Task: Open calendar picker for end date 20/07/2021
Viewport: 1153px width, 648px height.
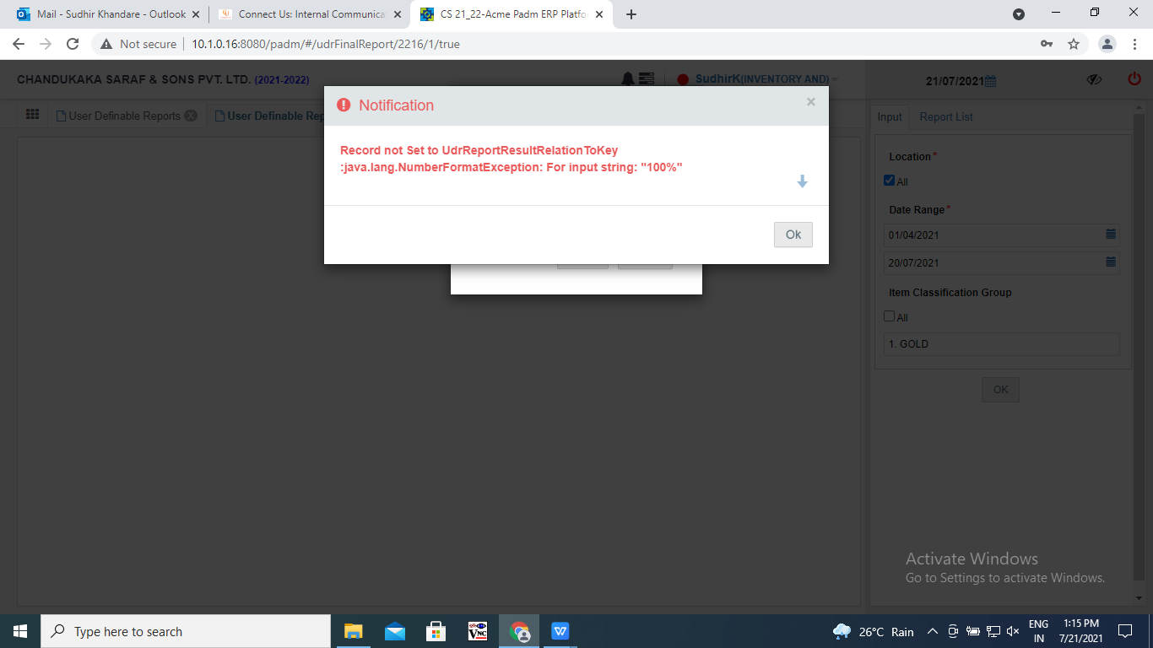Action: pyautogui.click(x=1111, y=262)
